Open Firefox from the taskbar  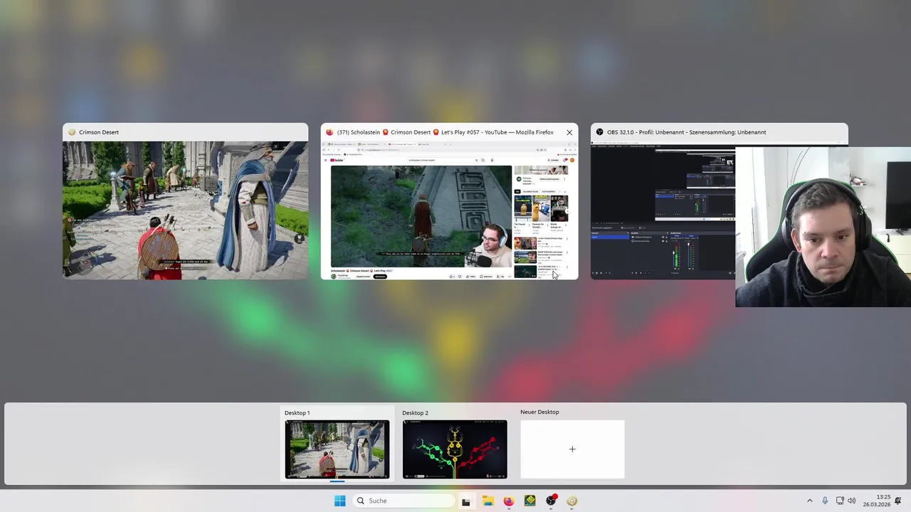508,501
